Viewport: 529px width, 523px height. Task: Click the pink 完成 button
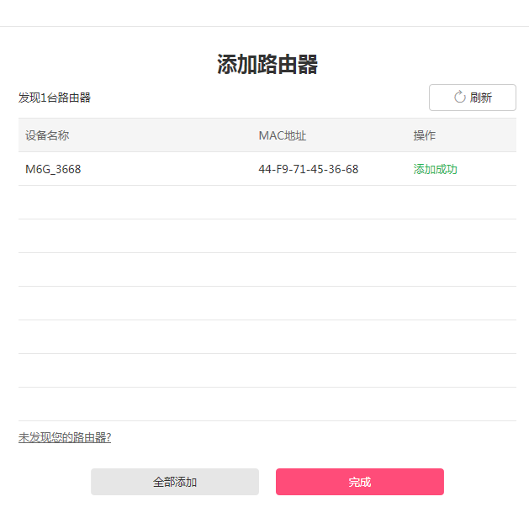point(359,482)
